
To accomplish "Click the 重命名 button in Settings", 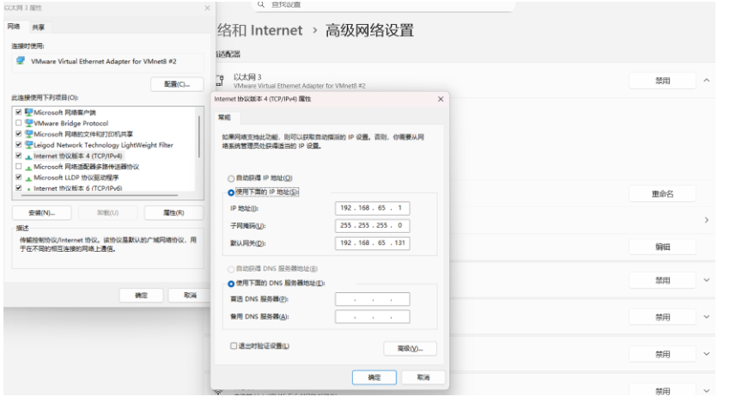I will (x=662, y=194).
